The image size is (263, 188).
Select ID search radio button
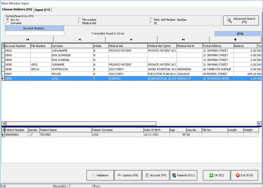pyautogui.click(x=151, y=23)
